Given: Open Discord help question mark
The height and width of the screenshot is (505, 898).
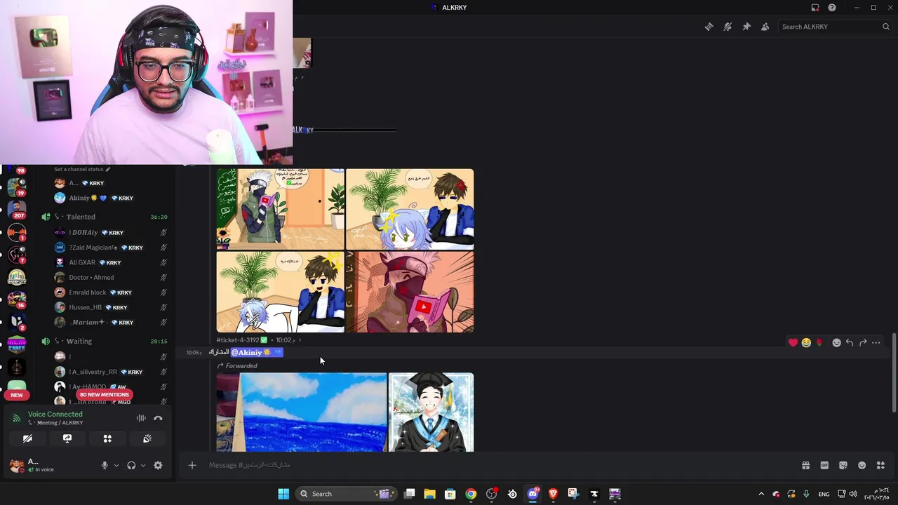Looking at the screenshot, I should point(832,8).
